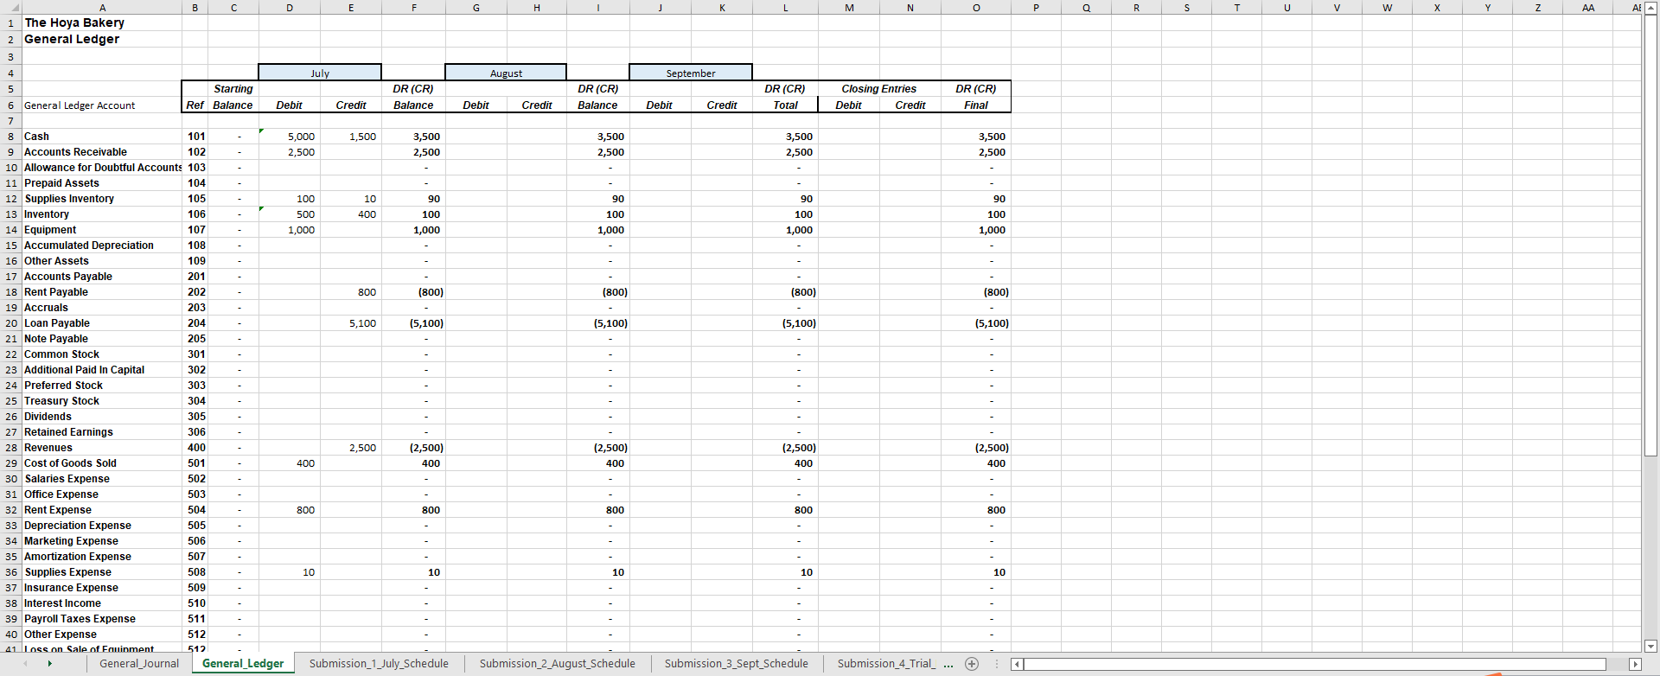The image size is (1660, 676).
Task: Select the "Ref" column heading cell
Action: [195, 105]
